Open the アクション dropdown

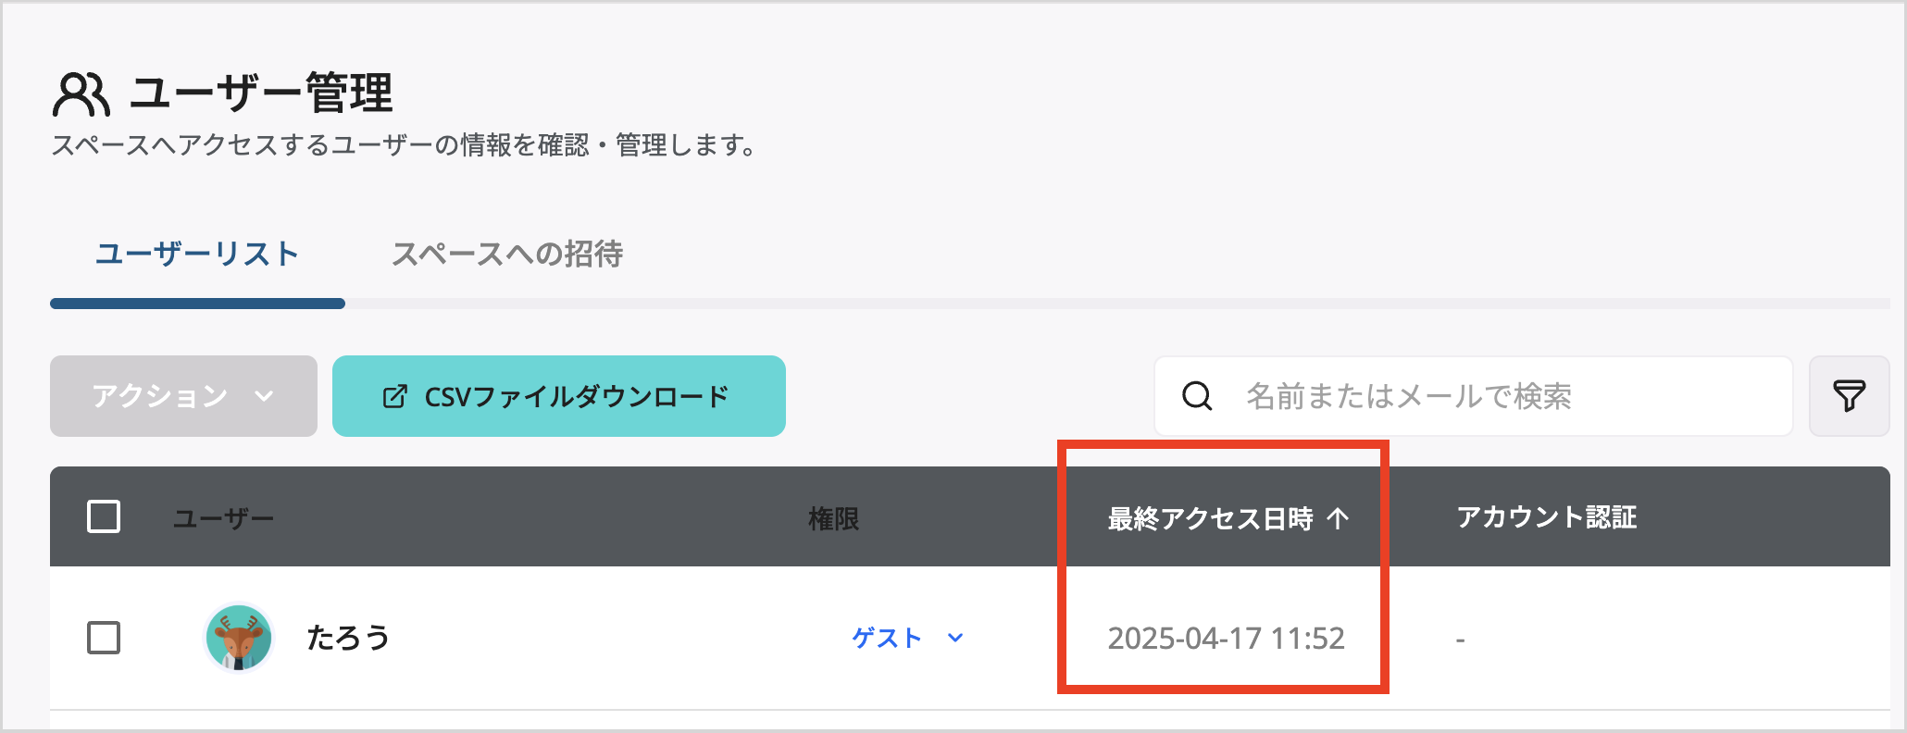[183, 396]
